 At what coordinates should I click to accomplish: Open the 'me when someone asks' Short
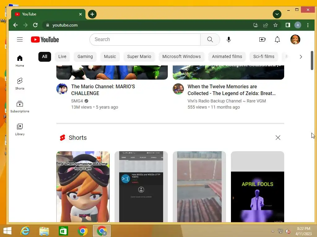point(83,187)
